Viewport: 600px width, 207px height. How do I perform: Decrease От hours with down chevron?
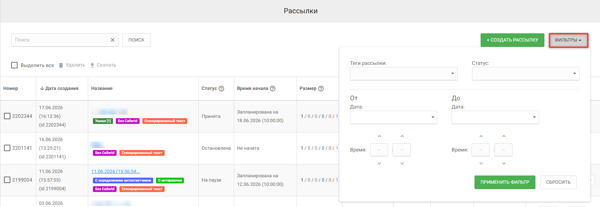point(379,163)
